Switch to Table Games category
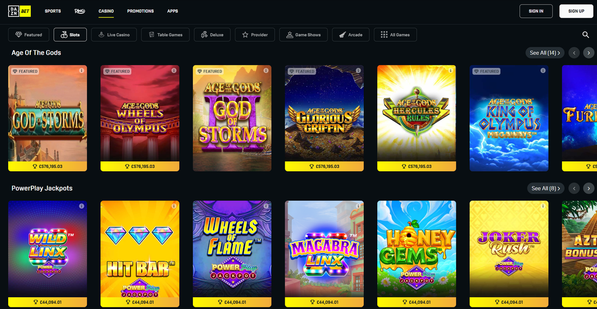 click(x=165, y=34)
